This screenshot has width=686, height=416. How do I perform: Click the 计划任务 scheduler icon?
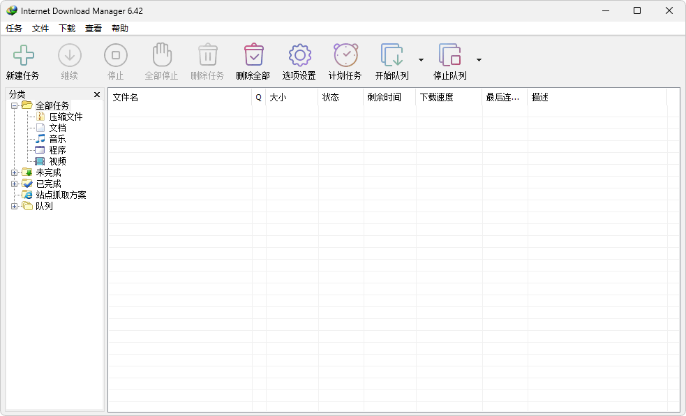pyautogui.click(x=345, y=56)
